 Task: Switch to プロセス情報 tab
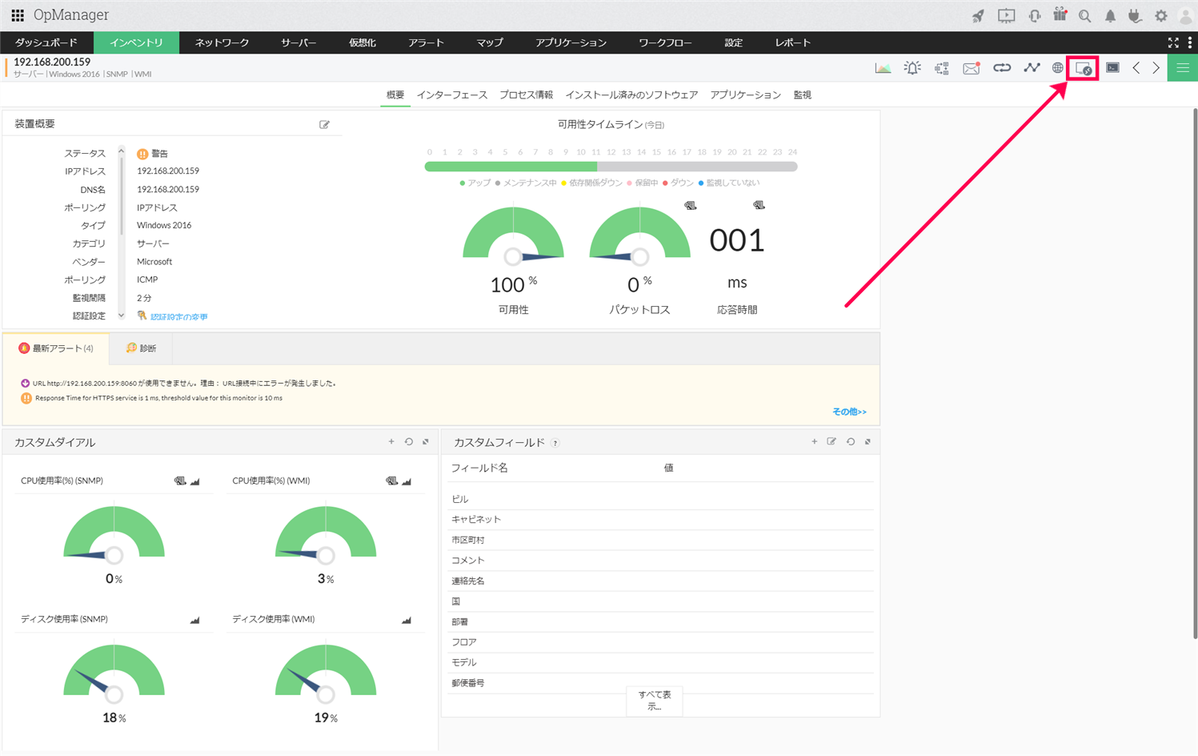tap(527, 94)
